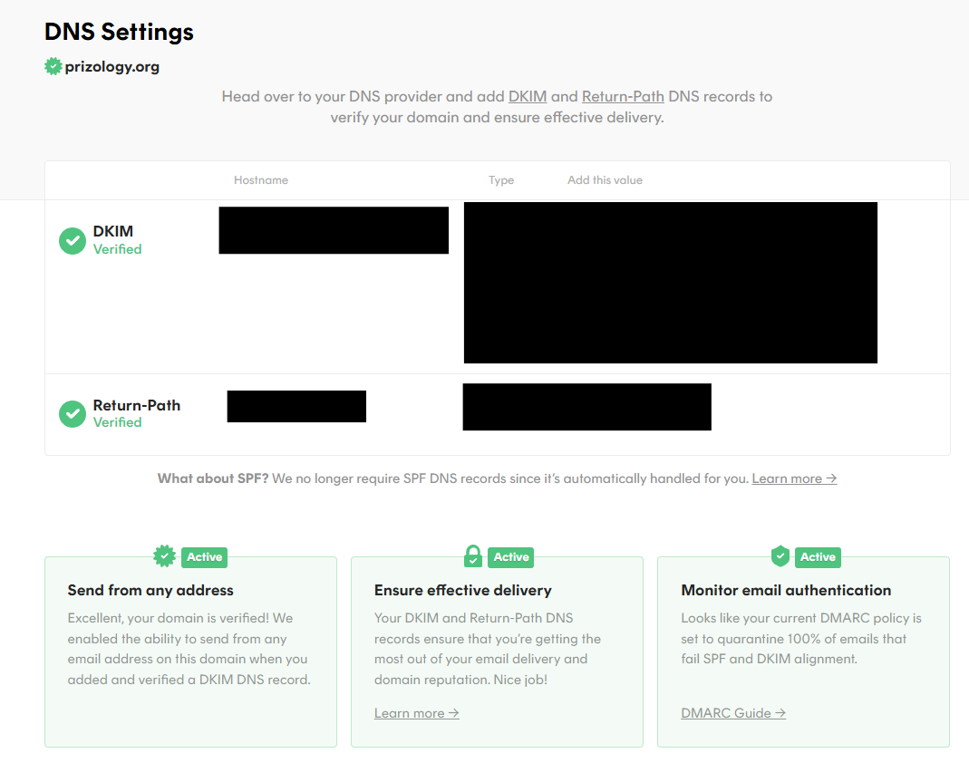Click the Verified status under DKIM
The image size is (969, 782).
point(118,249)
